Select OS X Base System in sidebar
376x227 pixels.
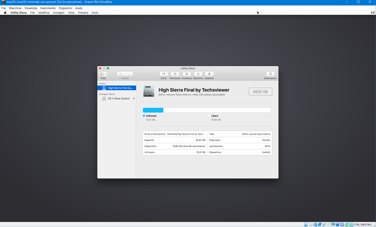coord(117,98)
